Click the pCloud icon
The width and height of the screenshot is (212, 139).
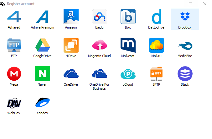click(128, 74)
